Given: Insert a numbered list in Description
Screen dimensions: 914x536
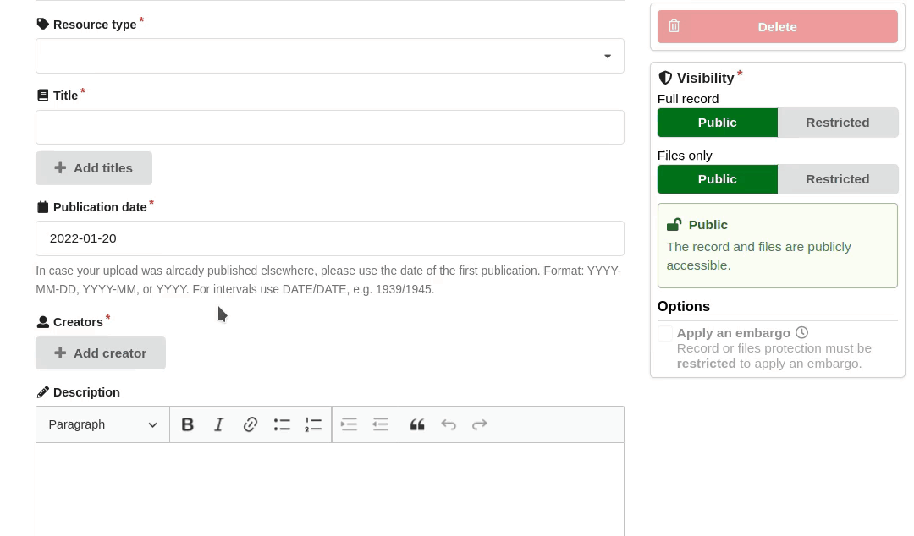Looking at the screenshot, I should tap(313, 424).
